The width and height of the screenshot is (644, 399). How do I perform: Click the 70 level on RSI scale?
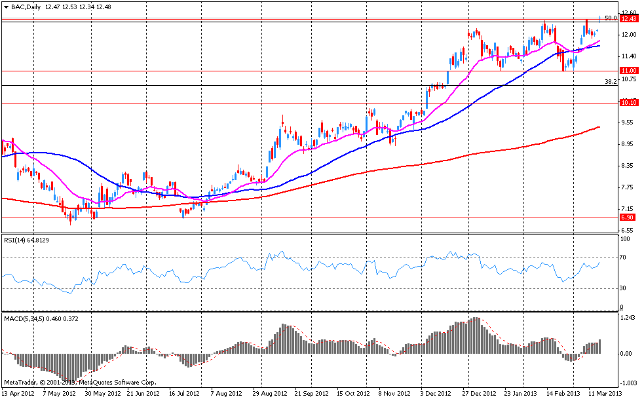pyautogui.click(x=624, y=258)
